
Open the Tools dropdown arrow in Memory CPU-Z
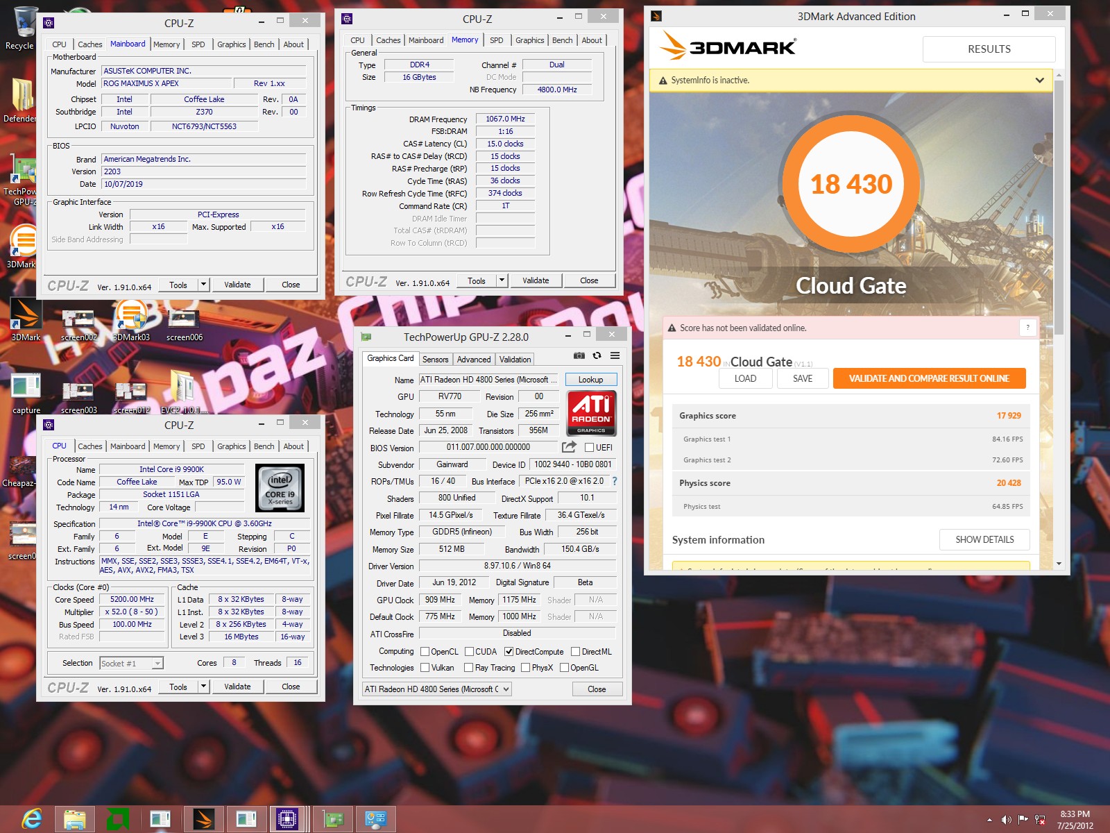pos(502,280)
